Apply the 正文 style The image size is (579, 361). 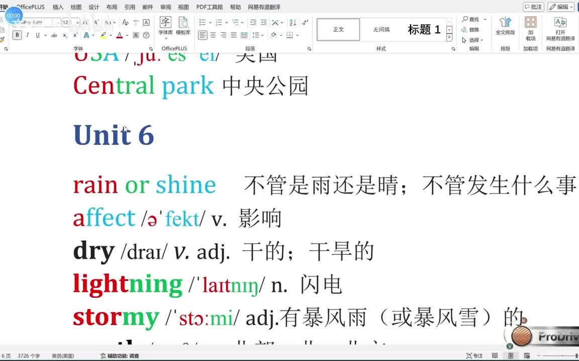point(338,30)
